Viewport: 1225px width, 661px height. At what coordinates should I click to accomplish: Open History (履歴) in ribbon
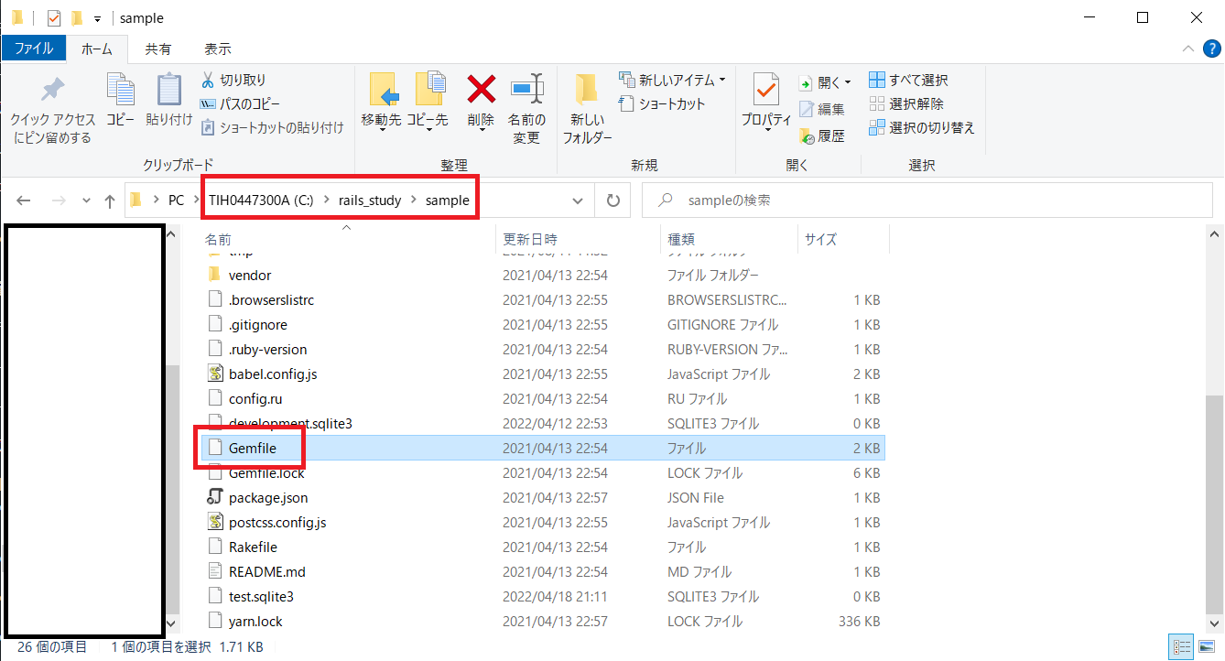(x=822, y=135)
